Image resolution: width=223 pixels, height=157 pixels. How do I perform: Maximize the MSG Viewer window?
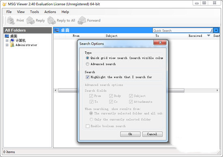pyautogui.click(x=204, y=3)
